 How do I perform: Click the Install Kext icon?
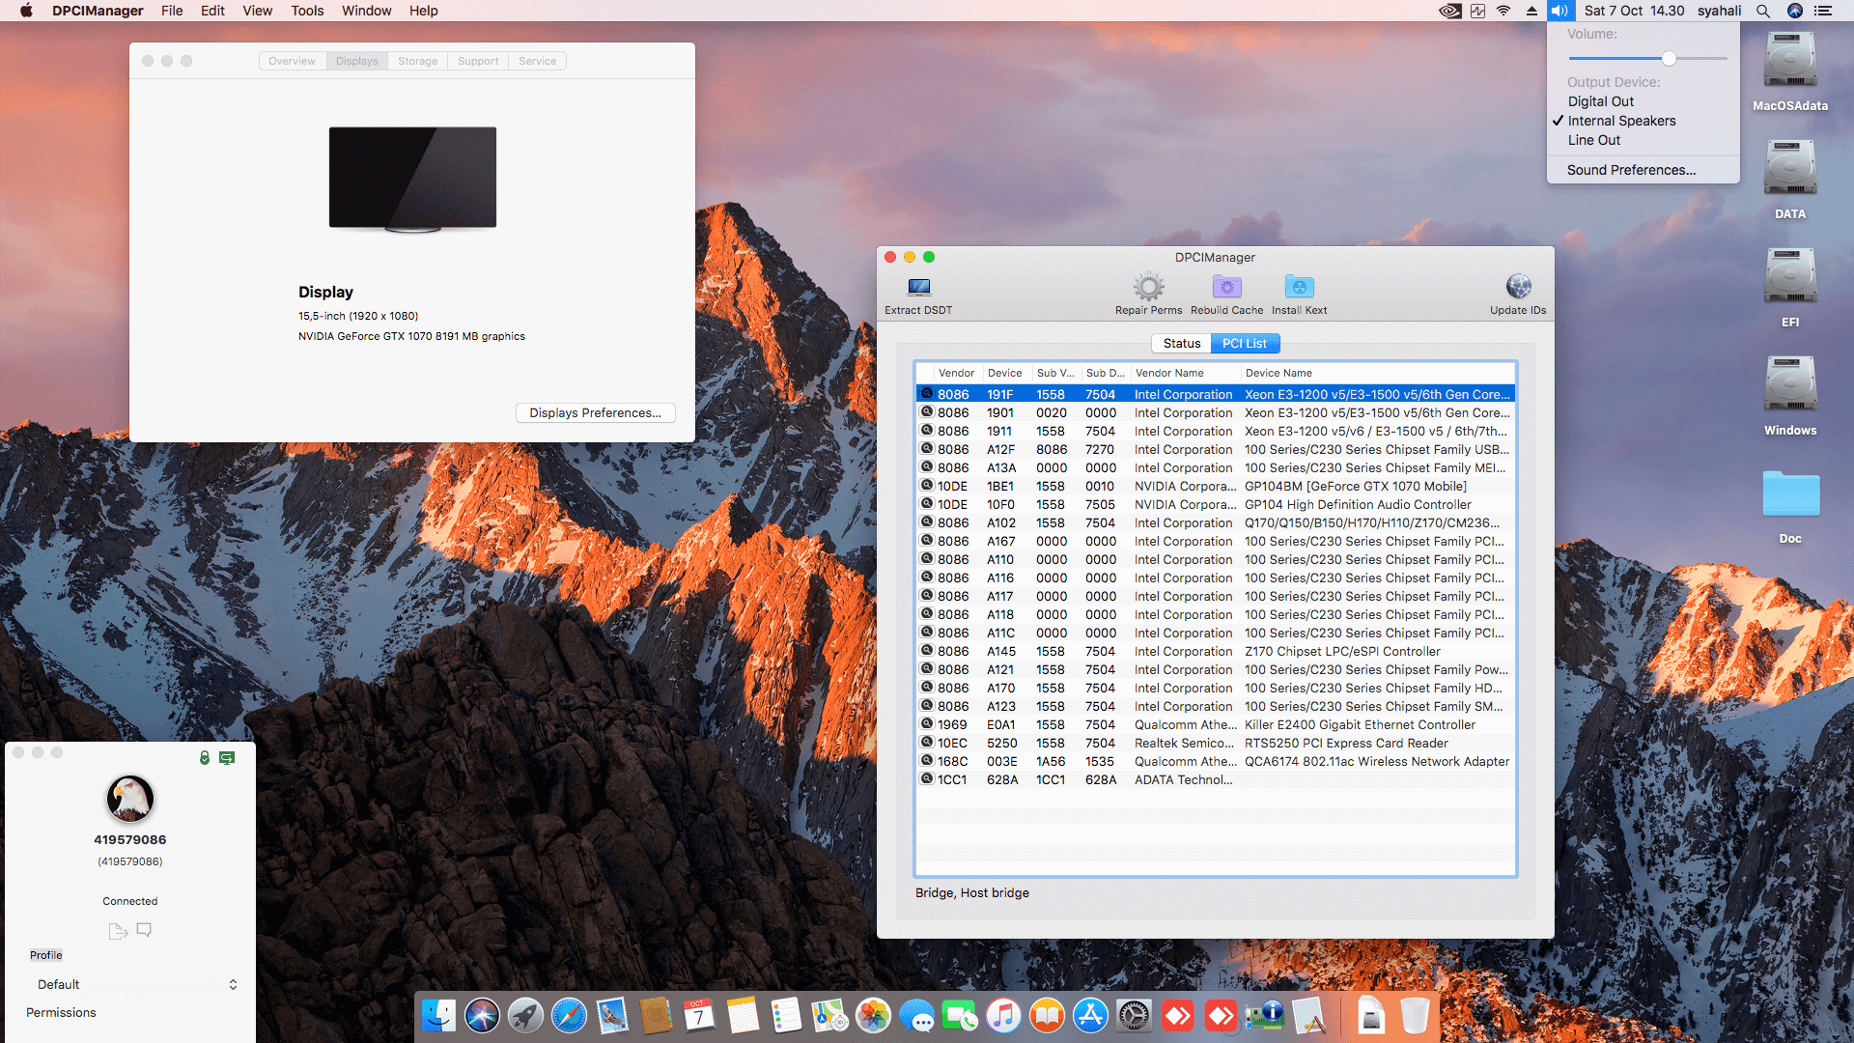tap(1299, 287)
